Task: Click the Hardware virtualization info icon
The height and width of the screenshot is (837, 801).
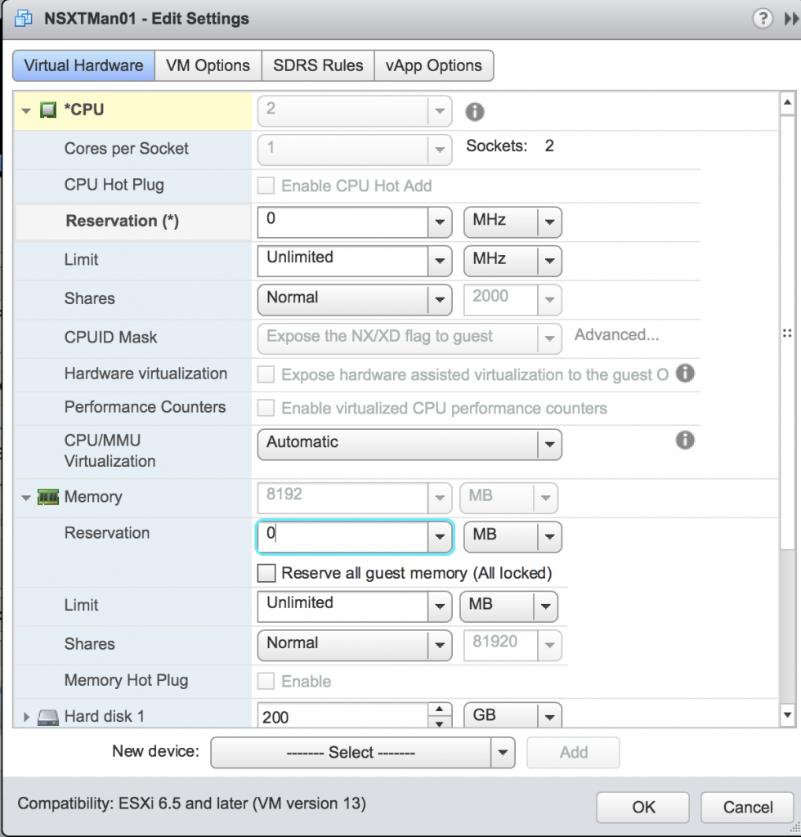Action: [685, 373]
